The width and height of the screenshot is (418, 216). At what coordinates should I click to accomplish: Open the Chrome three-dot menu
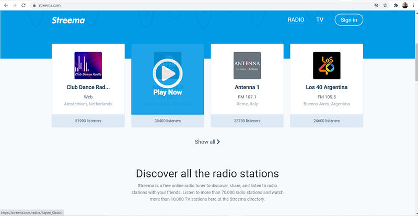[413, 5]
